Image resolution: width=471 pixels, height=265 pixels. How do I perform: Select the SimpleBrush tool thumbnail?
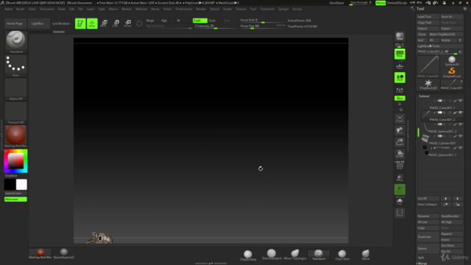click(x=451, y=72)
